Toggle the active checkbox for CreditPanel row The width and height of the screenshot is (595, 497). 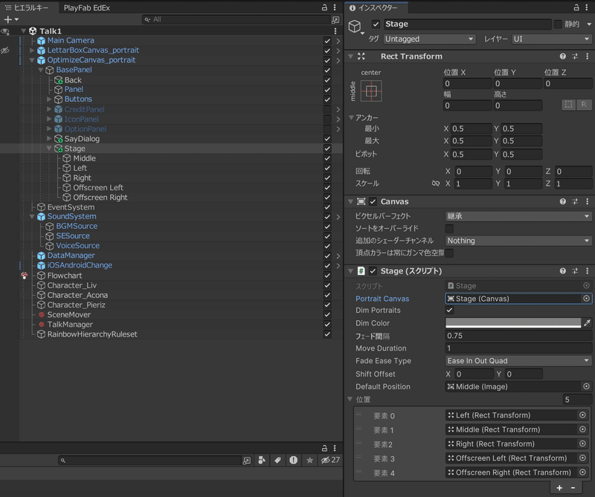click(x=327, y=109)
